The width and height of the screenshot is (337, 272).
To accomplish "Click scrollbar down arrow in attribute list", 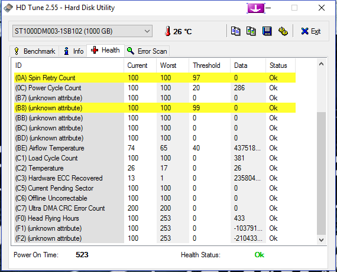I will [x=321, y=240].
